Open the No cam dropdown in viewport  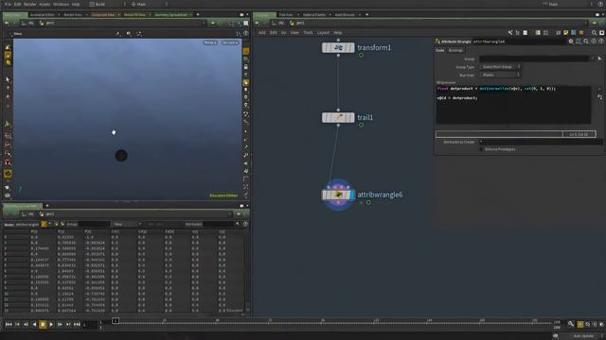click(230, 42)
